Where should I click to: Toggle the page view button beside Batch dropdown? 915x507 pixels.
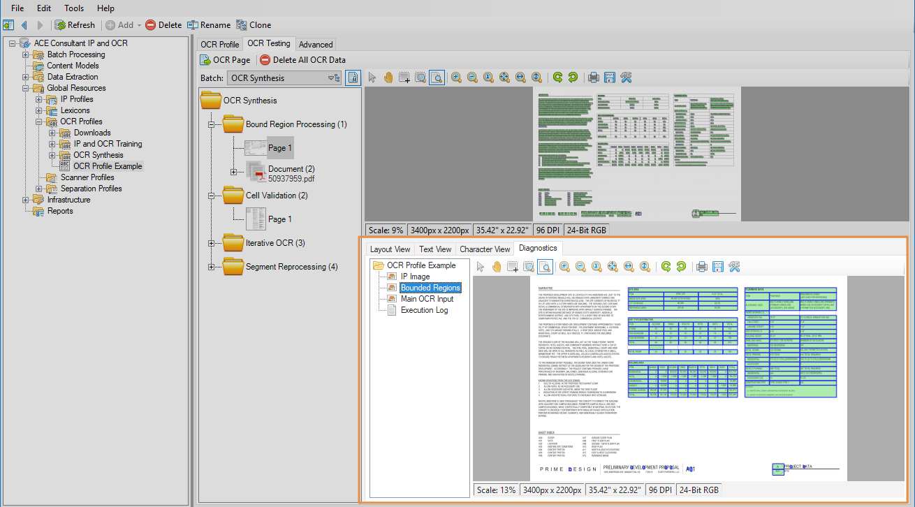point(353,78)
